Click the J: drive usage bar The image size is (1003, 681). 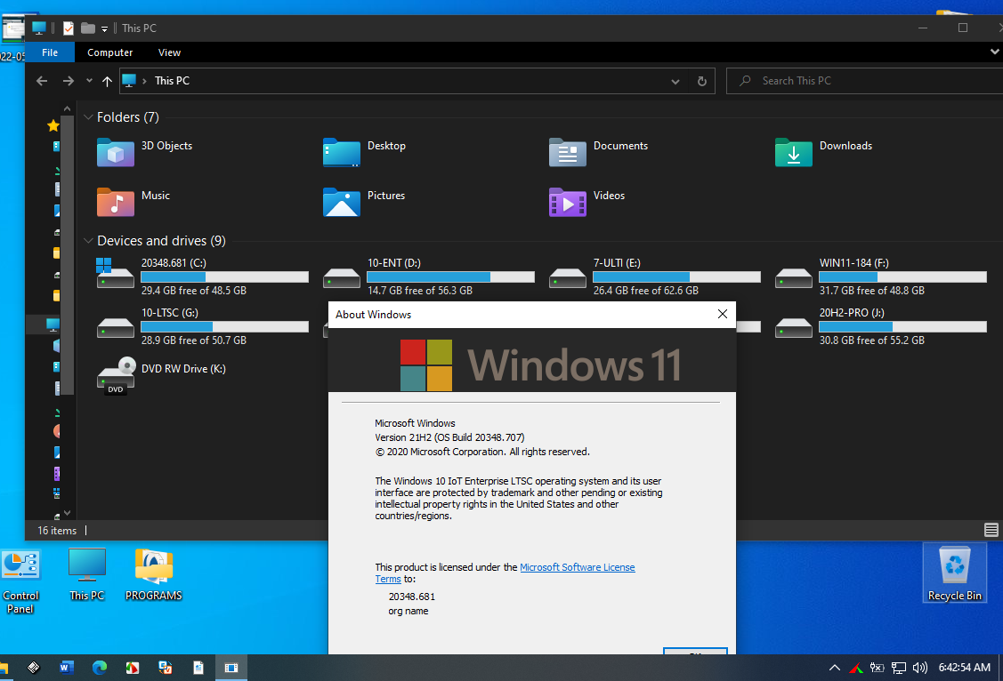pos(902,326)
